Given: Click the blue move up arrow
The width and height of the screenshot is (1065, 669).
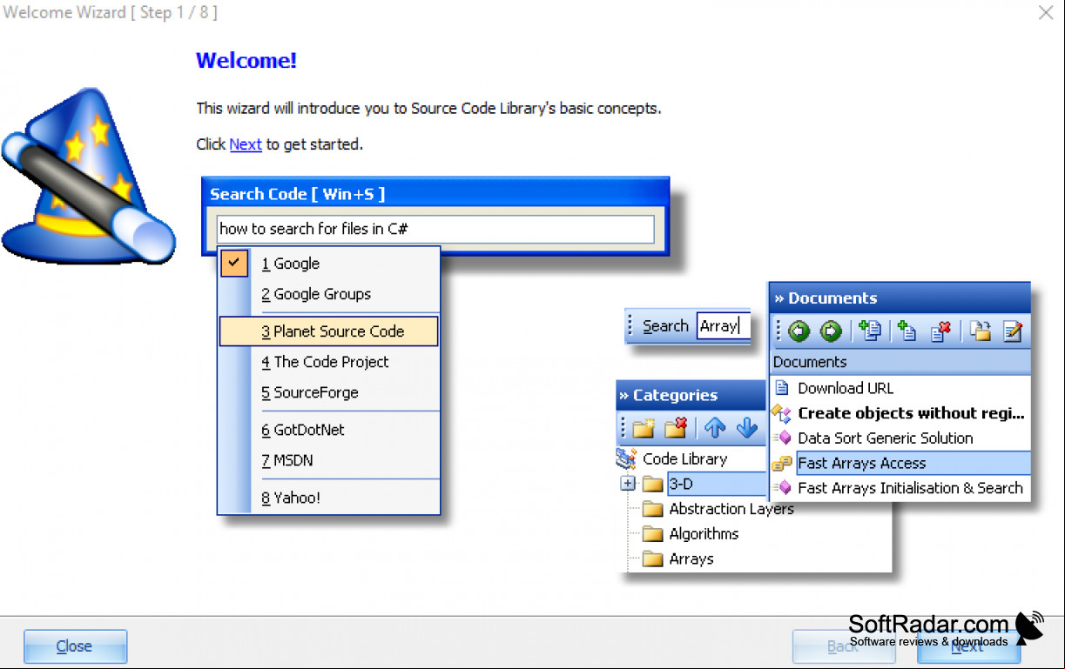Looking at the screenshot, I should pos(715,428).
